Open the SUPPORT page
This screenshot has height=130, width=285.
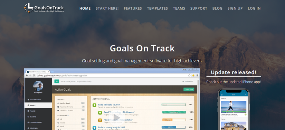199,8
